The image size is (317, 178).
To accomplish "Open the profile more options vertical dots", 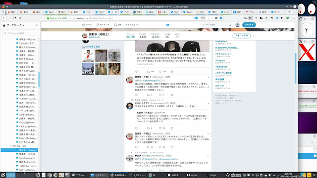I will (x=254, y=36).
